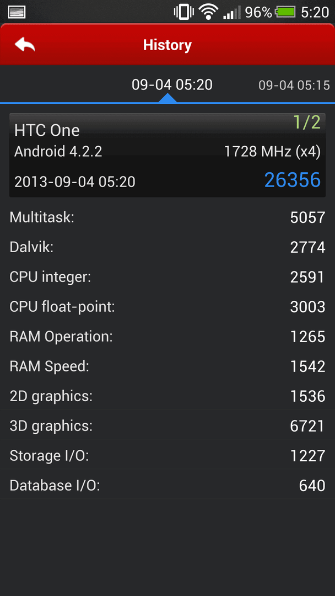
Task: Select the Multitask score row
Action: point(167,217)
